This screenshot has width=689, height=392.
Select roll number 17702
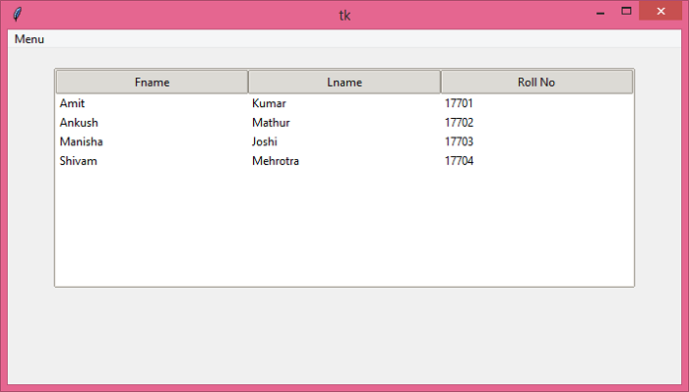[459, 123]
